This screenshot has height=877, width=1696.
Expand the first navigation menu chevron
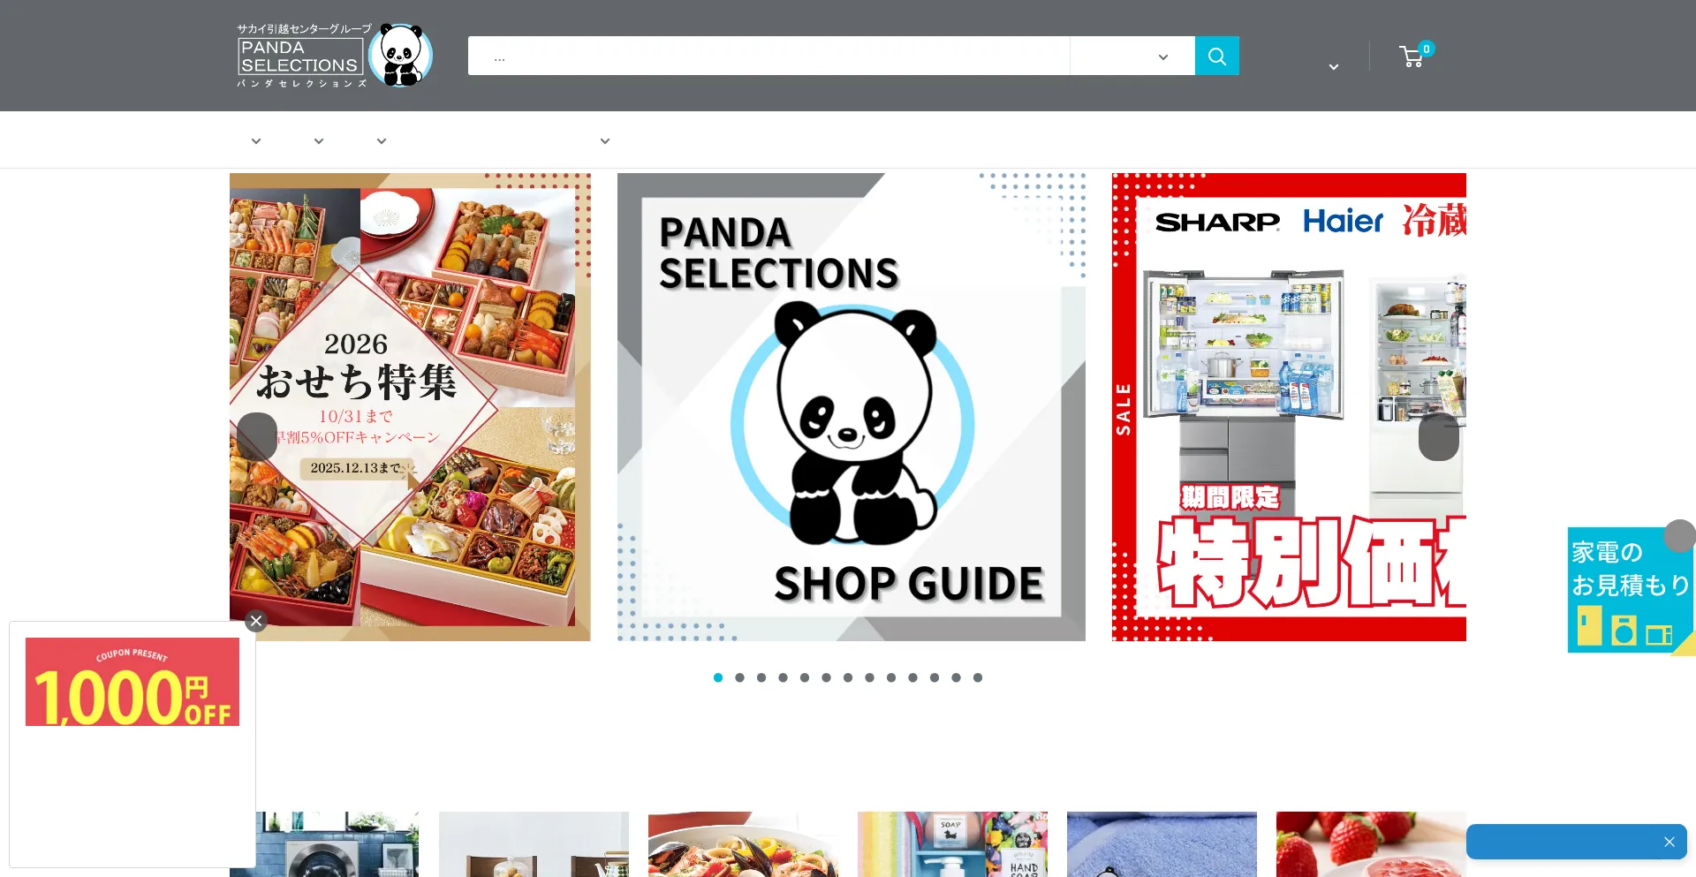(x=256, y=140)
